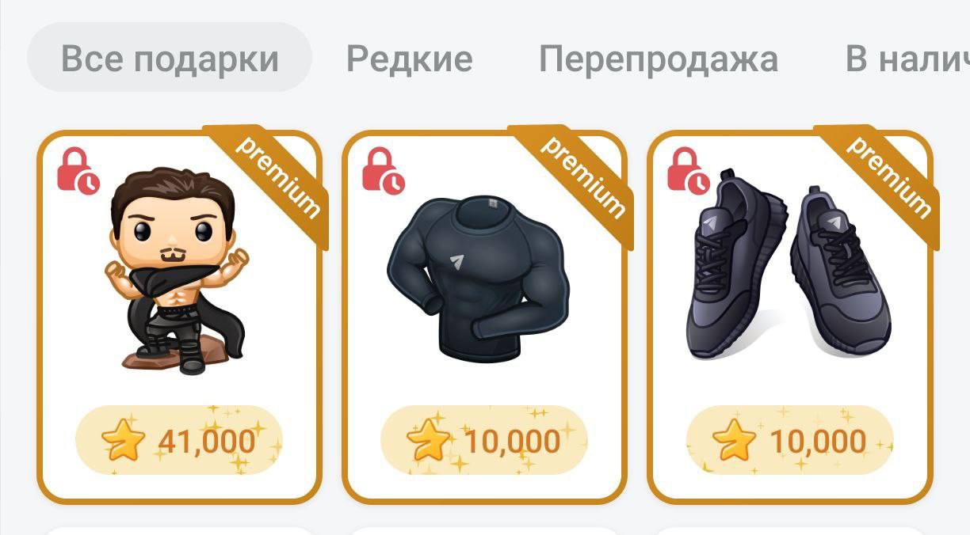970x535 pixels.
Task: Tap the red lock icon on shirt gift
Action: pos(383,170)
